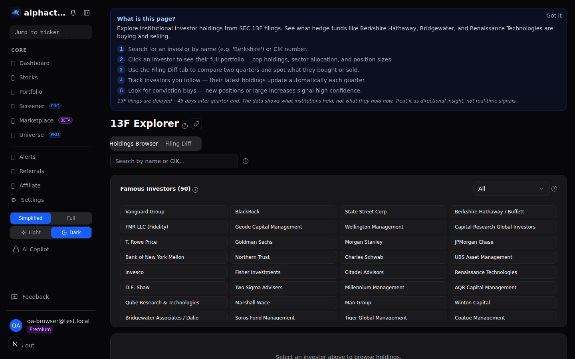Open the help icon beside the search bar
Viewport: 575px width, 359px height.
pos(245,161)
